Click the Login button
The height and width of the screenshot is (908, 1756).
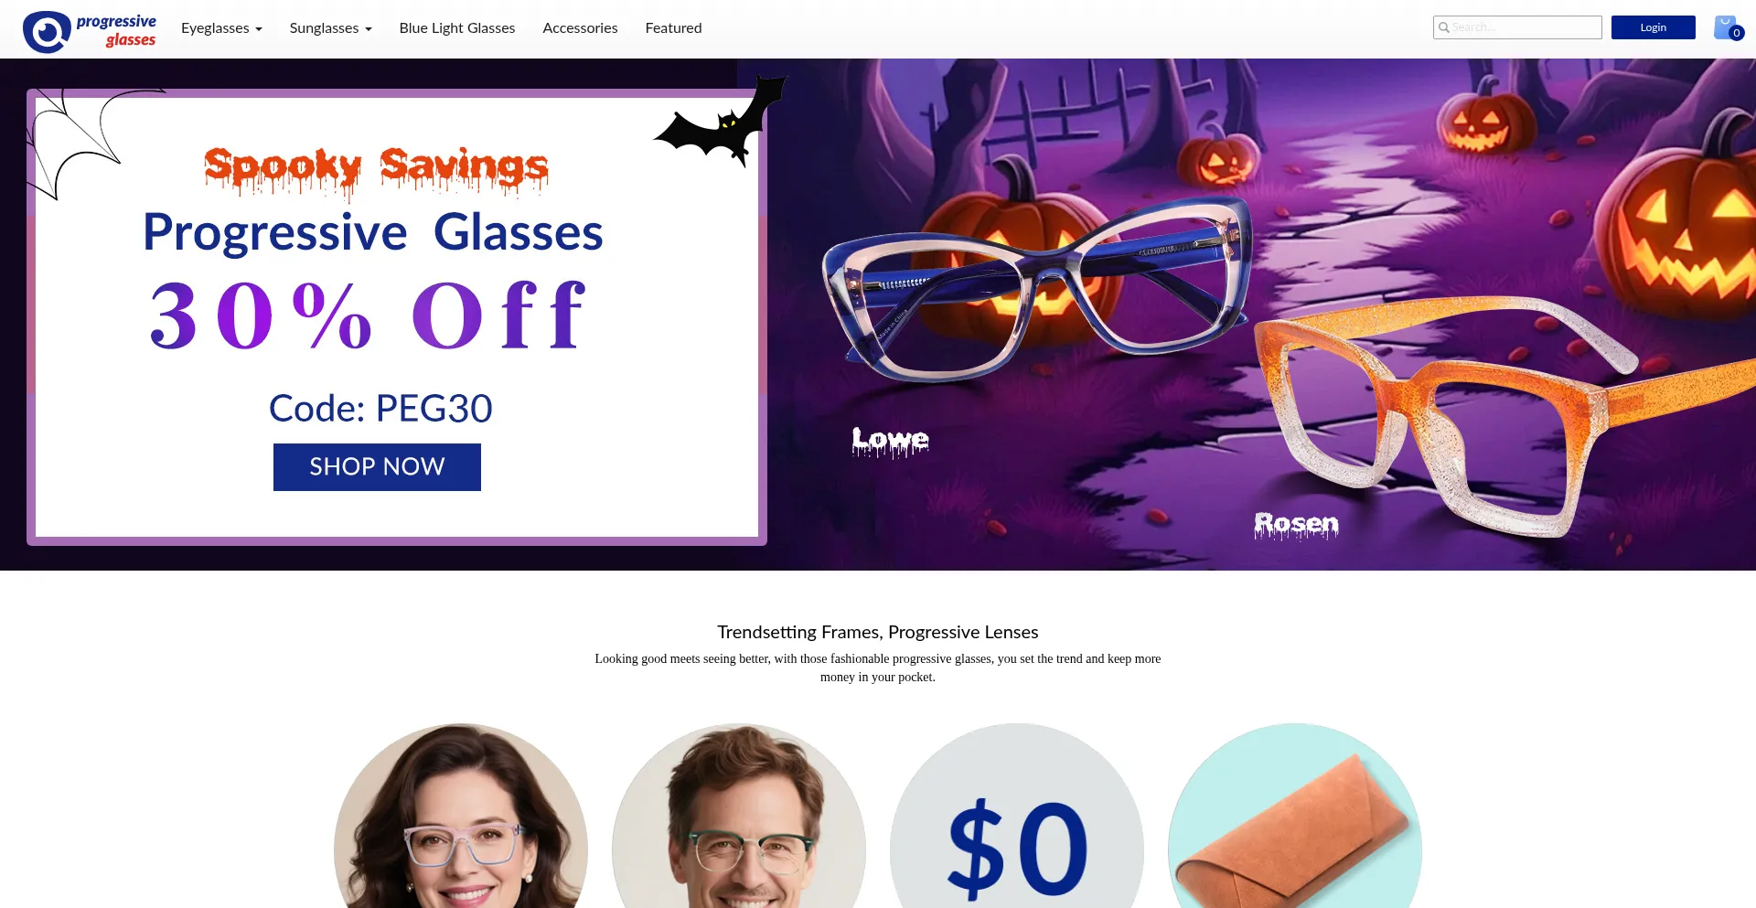(1653, 27)
